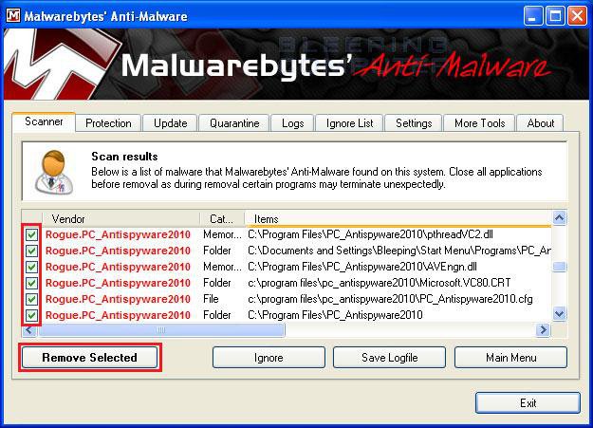Open the Update tab
The width and height of the screenshot is (593, 428).
click(x=170, y=123)
